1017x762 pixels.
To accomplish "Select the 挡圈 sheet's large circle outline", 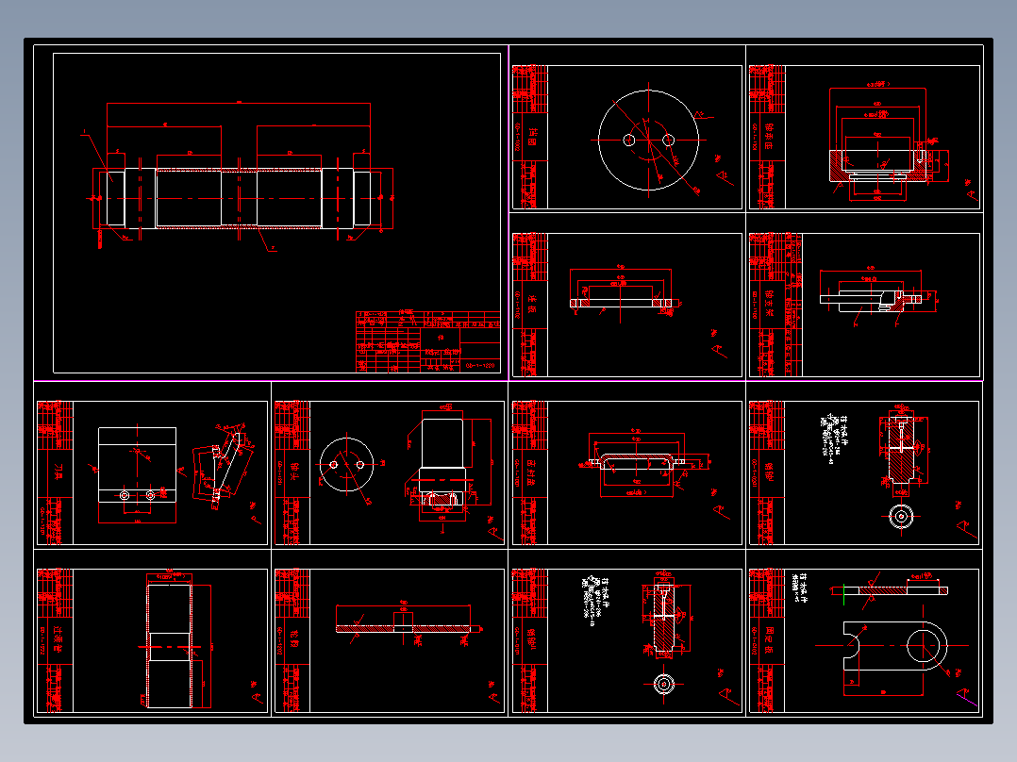I will [648, 141].
